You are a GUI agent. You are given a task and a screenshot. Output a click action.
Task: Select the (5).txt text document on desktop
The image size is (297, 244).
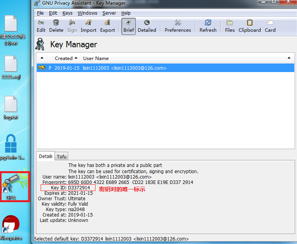click(11, 30)
